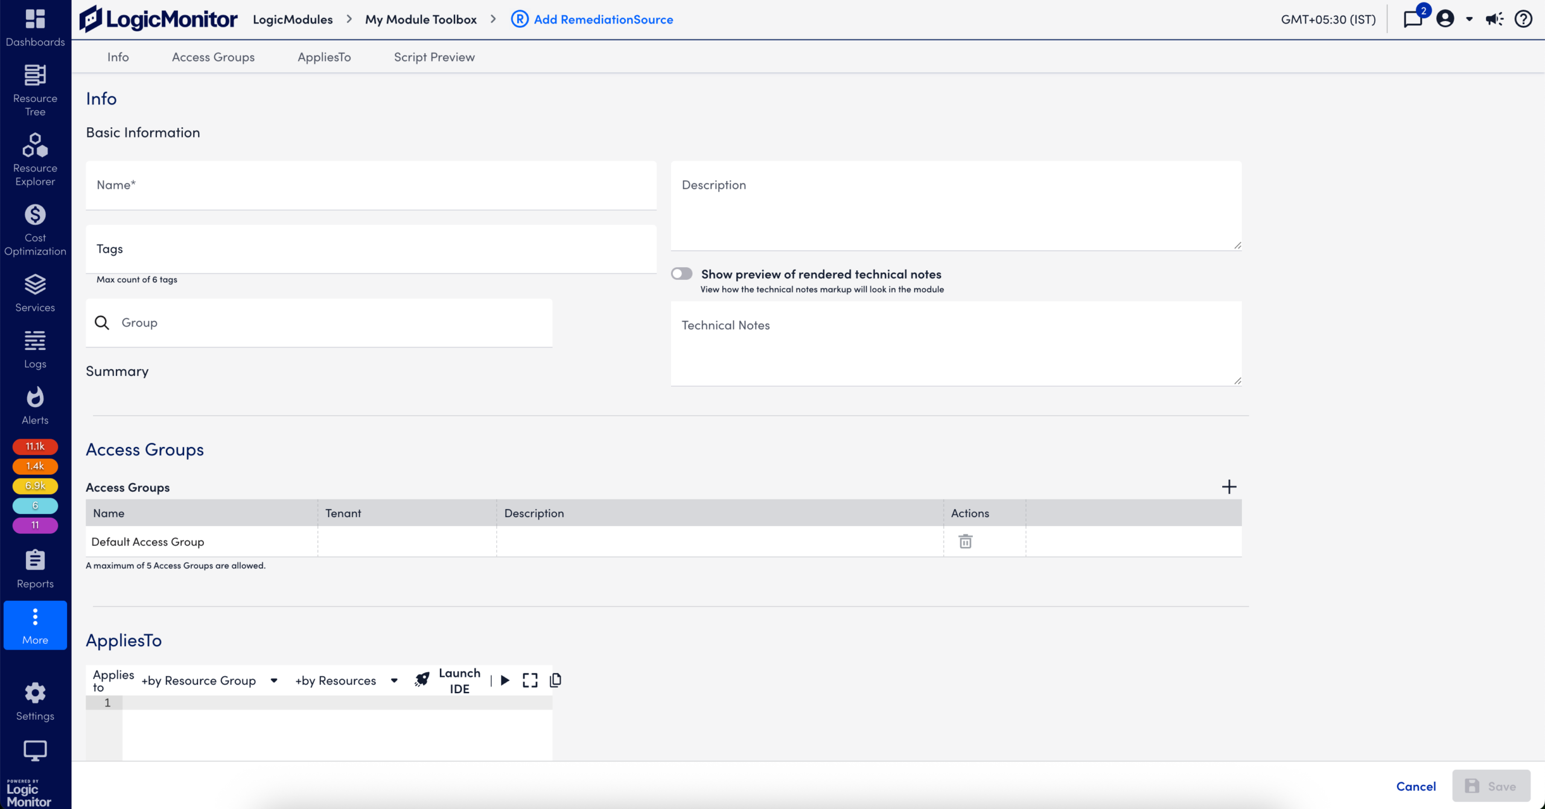Run the AppliesTo test play button
1545x809 pixels.
[505, 680]
